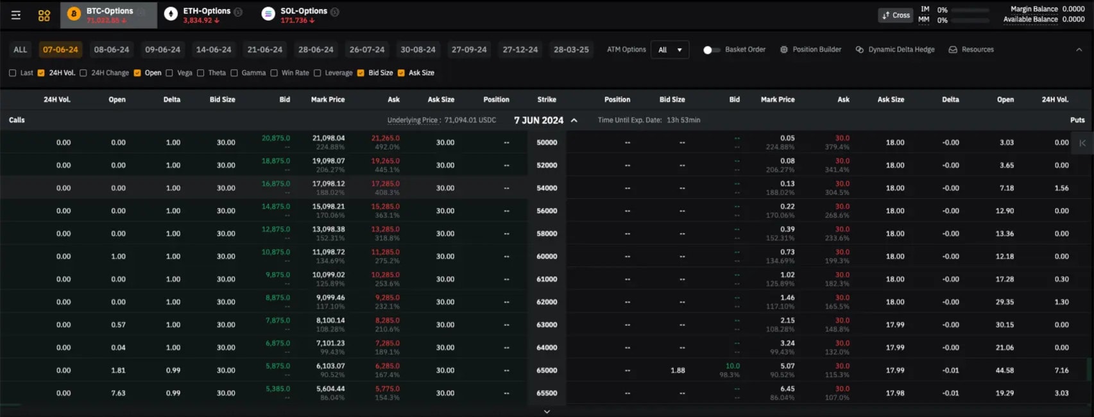Image resolution: width=1094 pixels, height=417 pixels.
Task: Click the Cross margin mode button
Action: click(896, 15)
